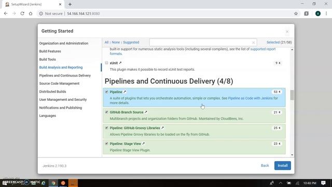Open the Pipeline plugin external link icon
332x187 pixels.
tap(125, 92)
